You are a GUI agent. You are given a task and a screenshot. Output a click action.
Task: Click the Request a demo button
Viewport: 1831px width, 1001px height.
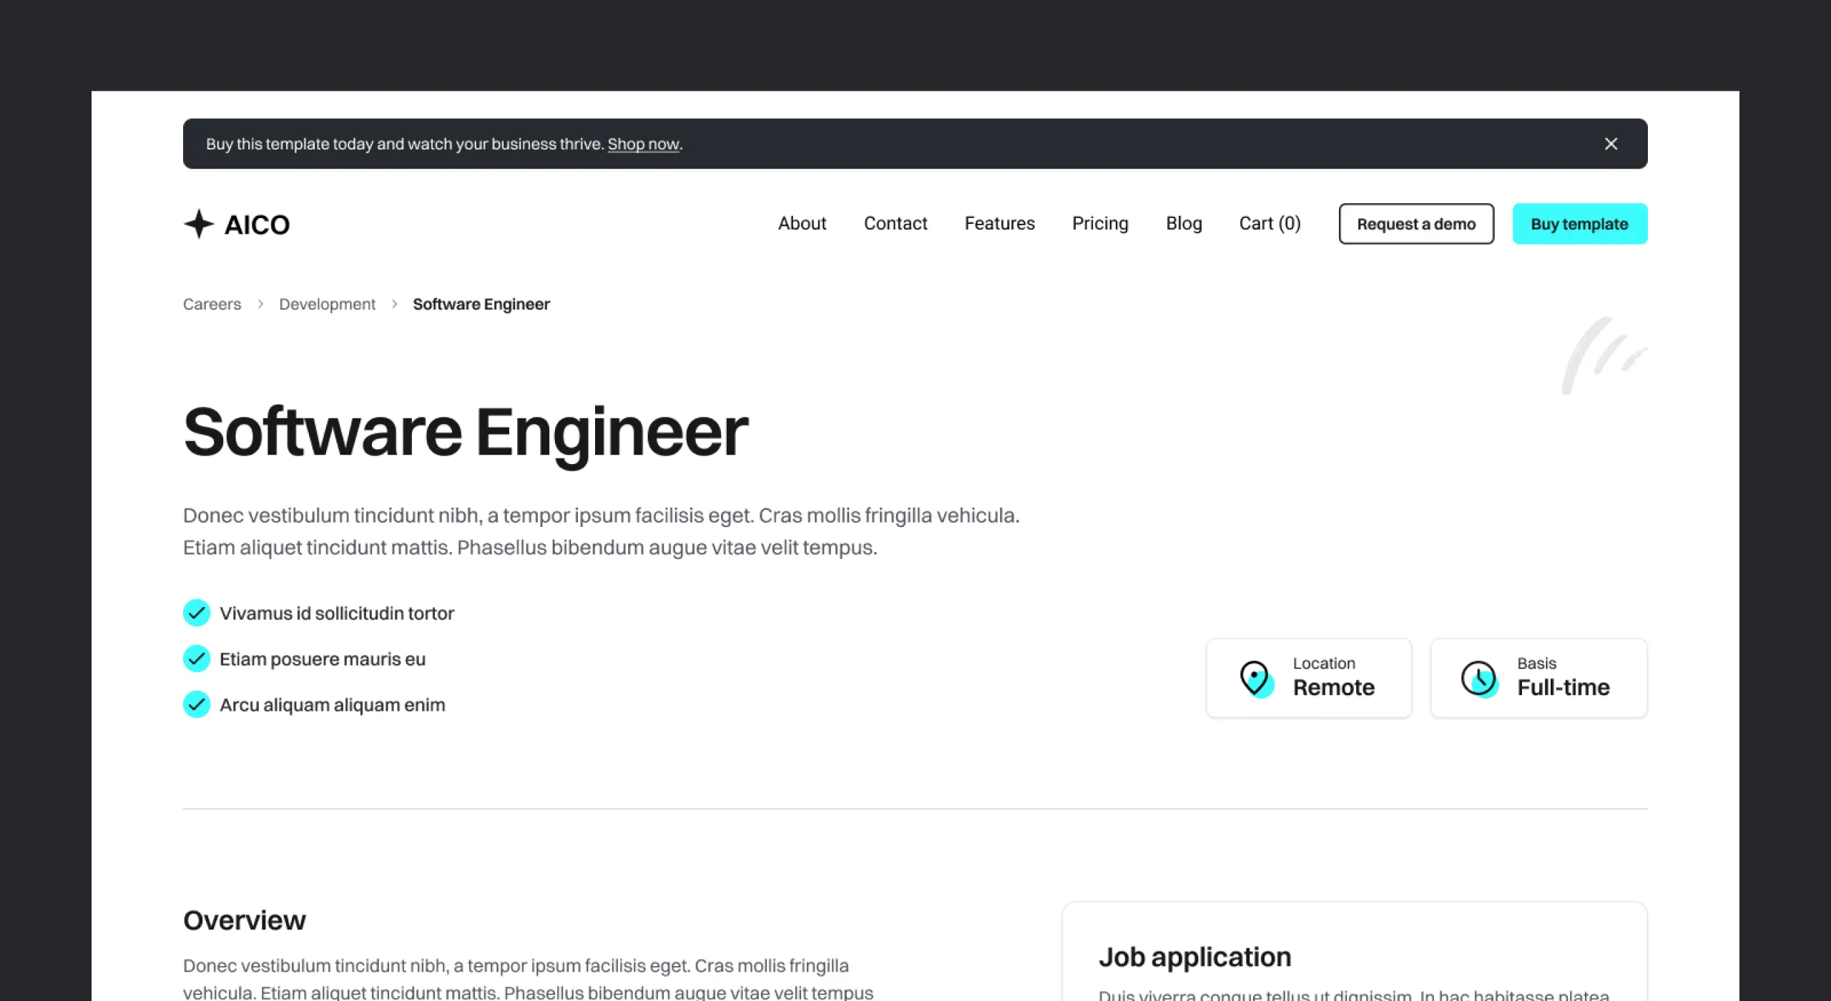pyautogui.click(x=1415, y=224)
